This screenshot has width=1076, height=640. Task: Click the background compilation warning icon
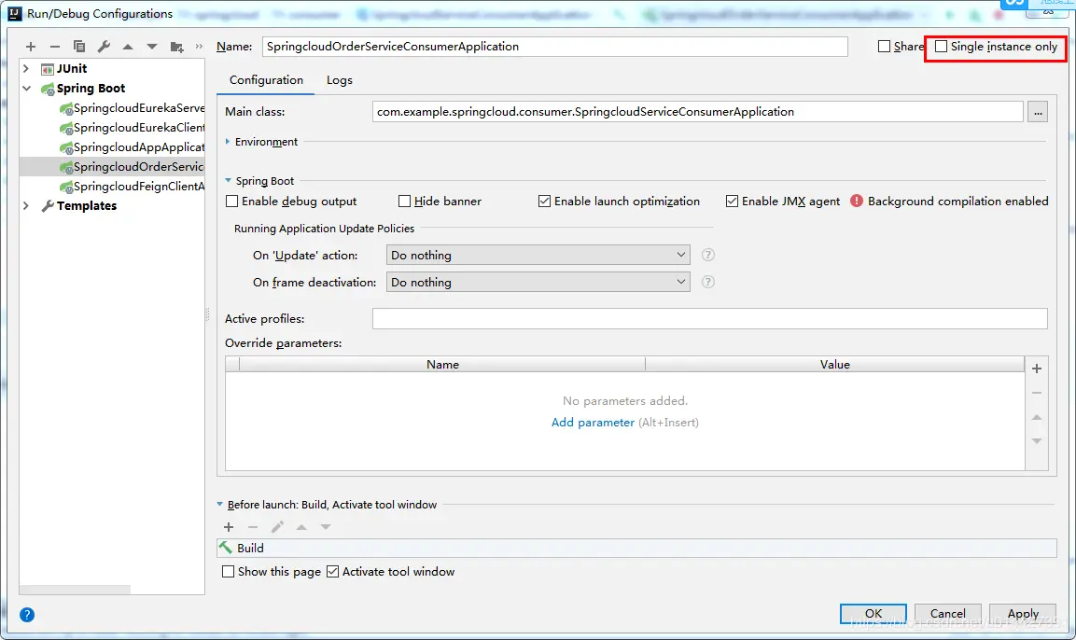coord(857,201)
